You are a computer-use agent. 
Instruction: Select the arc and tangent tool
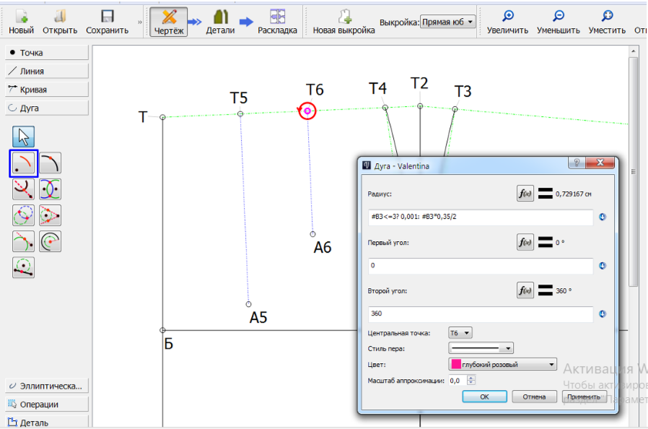(x=24, y=242)
